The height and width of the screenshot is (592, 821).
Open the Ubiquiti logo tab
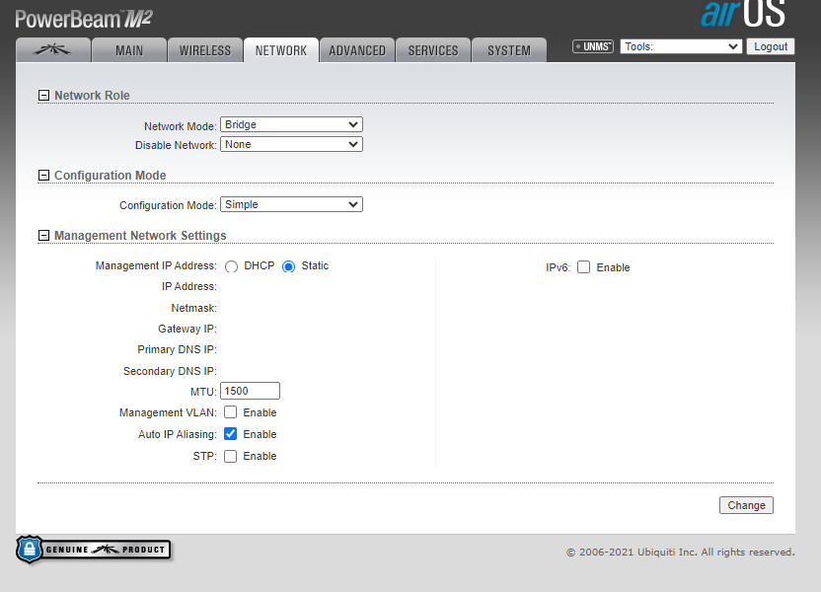53,50
